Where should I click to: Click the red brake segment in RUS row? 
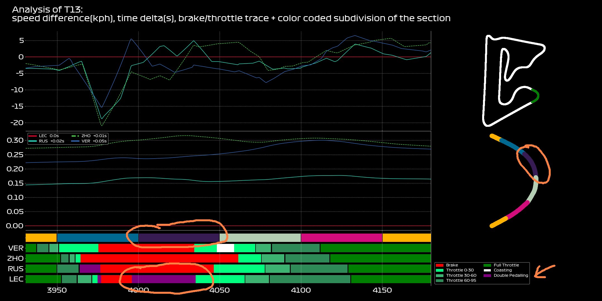[157, 269]
